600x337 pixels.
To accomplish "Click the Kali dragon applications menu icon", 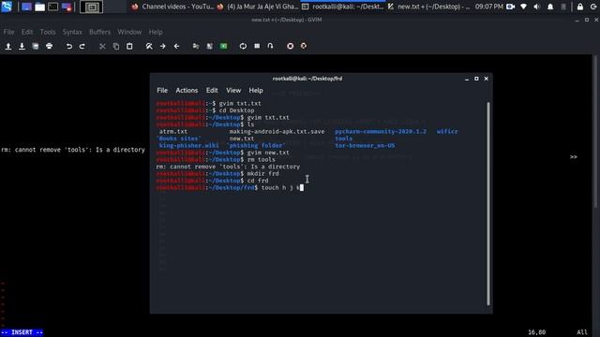I will 7,7.
